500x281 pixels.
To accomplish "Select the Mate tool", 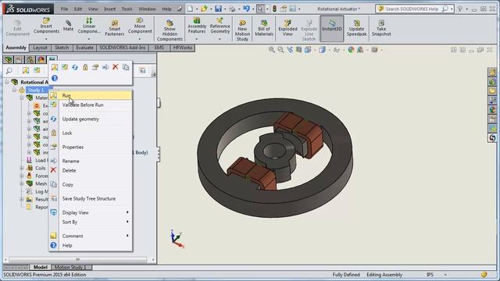I will pyautogui.click(x=68, y=26).
